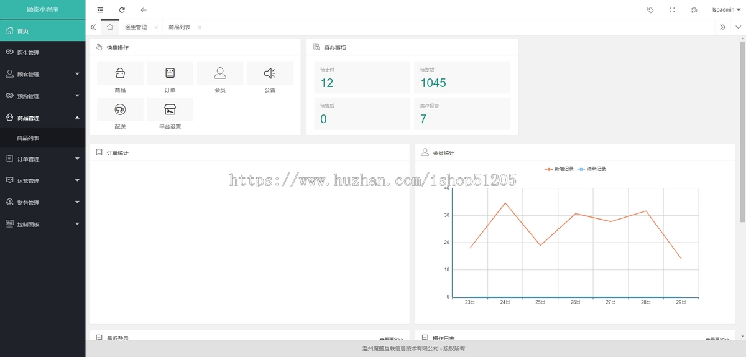The height and width of the screenshot is (357, 746).
Task: Open 商品列表 submenu item
Action: 43,137
